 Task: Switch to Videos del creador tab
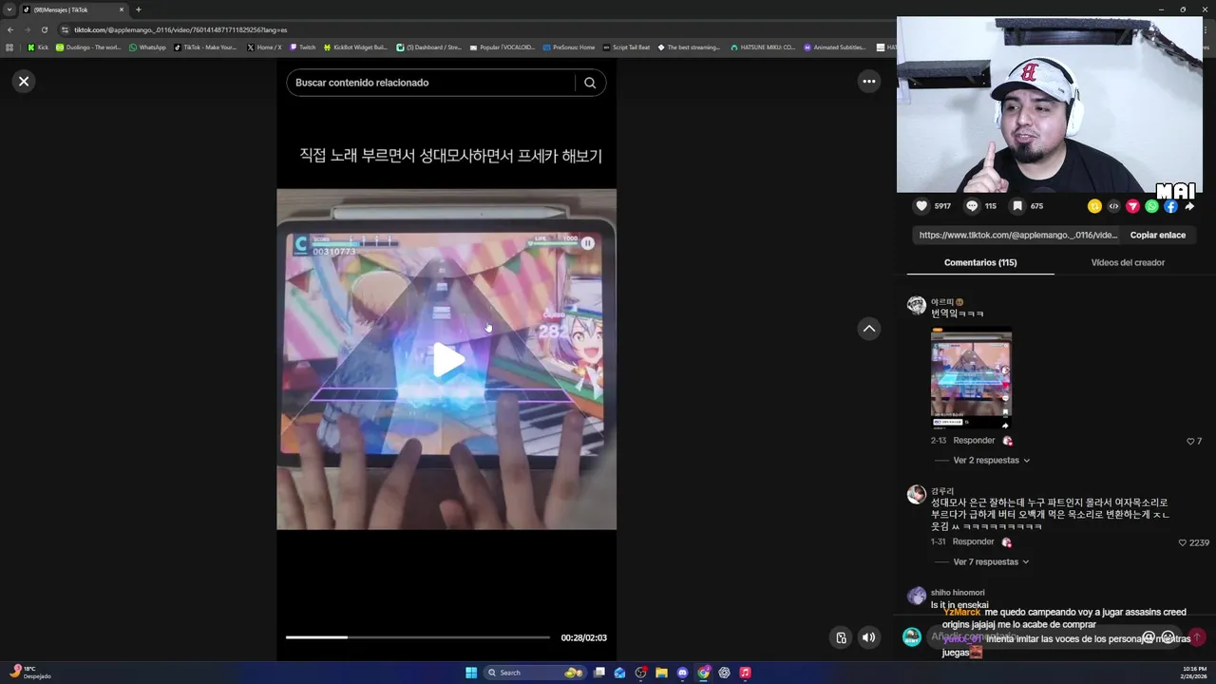pyautogui.click(x=1128, y=262)
